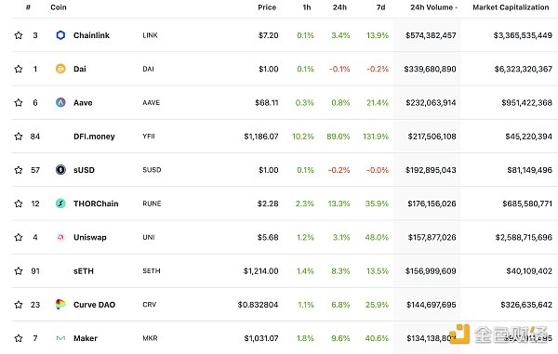Open the Uniswap coin page
The width and height of the screenshot is (558, 354).
pos(90,238)
